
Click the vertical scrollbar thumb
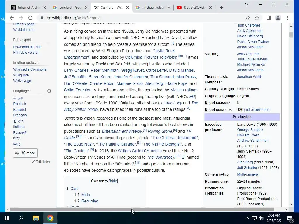291,35
